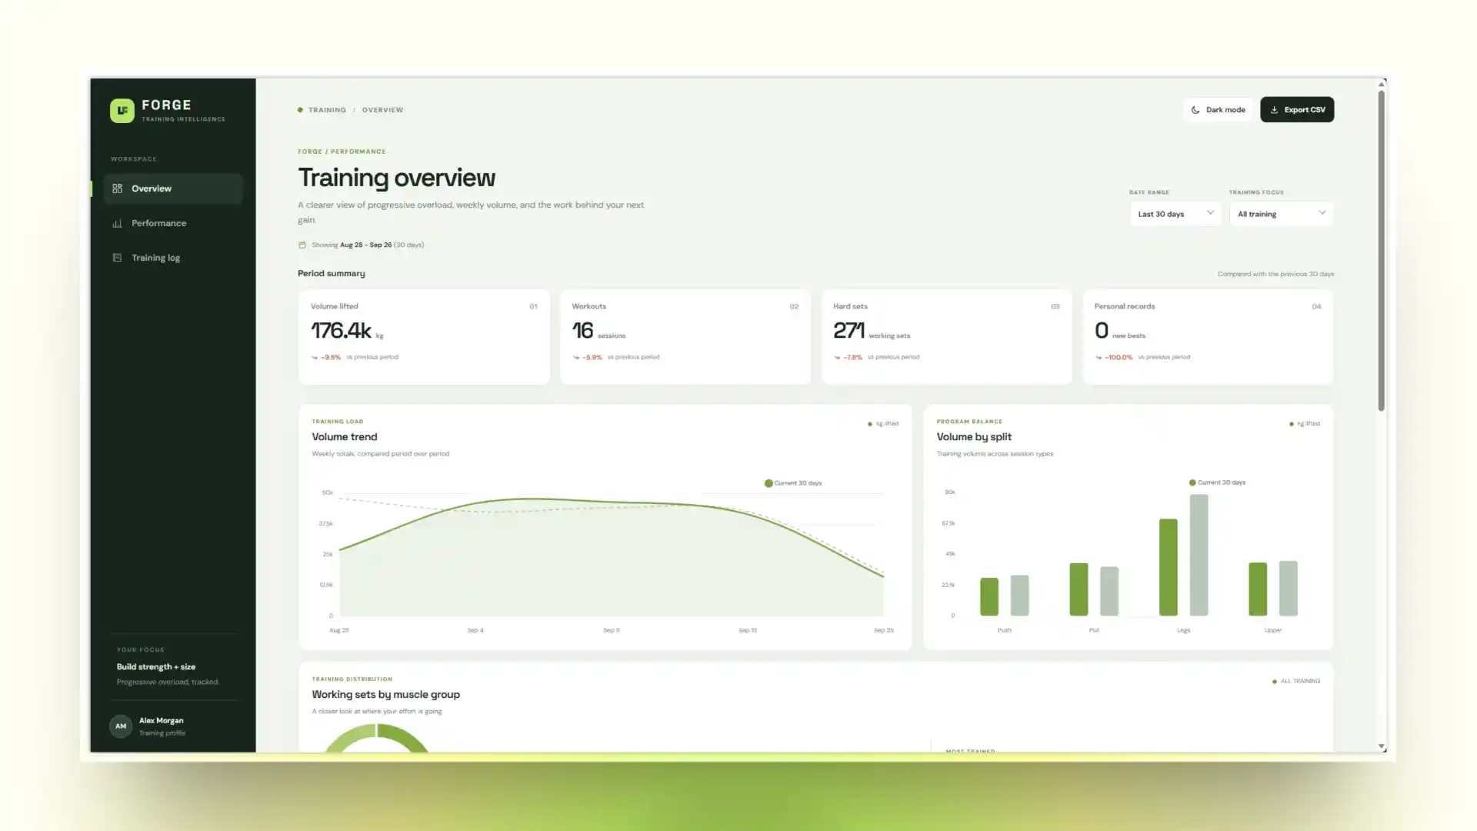Click the down-trend arrow next to -9.5%
Screen dimensions: 1477x831
(314, 357)
